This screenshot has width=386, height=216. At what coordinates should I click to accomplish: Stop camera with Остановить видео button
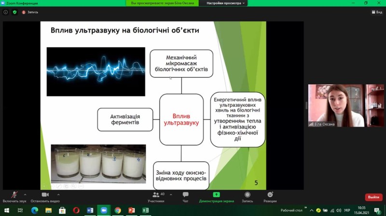click(45, 197)
